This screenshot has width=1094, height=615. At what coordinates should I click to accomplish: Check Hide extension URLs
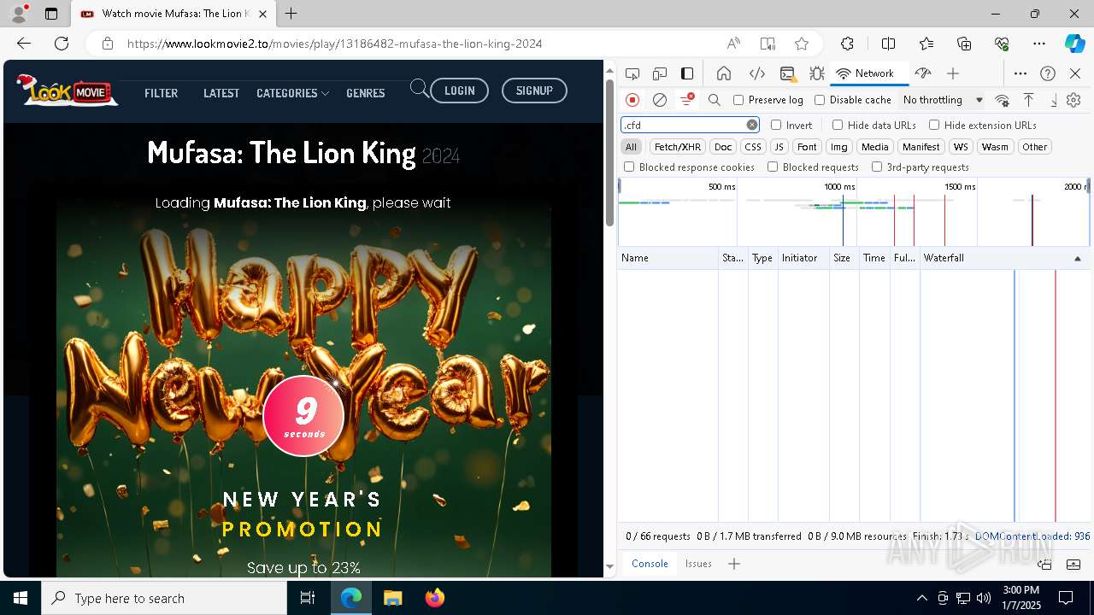pos(934,125)
